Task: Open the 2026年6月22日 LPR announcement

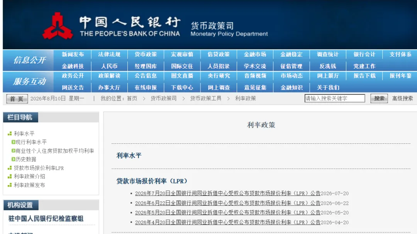Action: (228, 203)
